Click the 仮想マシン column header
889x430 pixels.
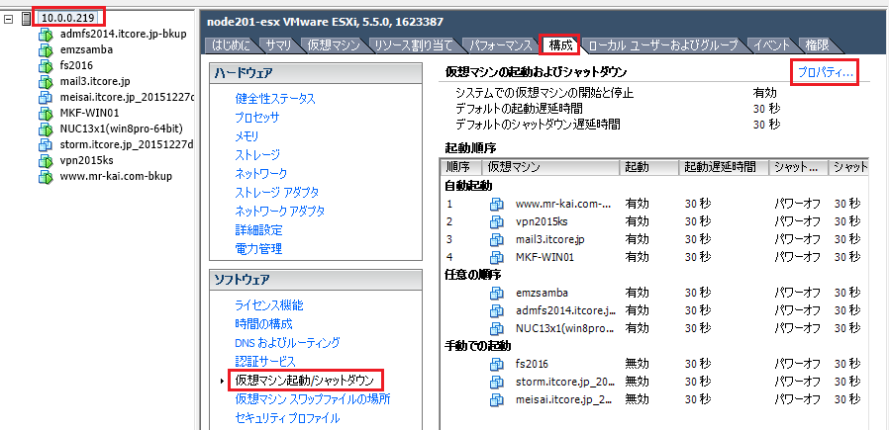550,167
